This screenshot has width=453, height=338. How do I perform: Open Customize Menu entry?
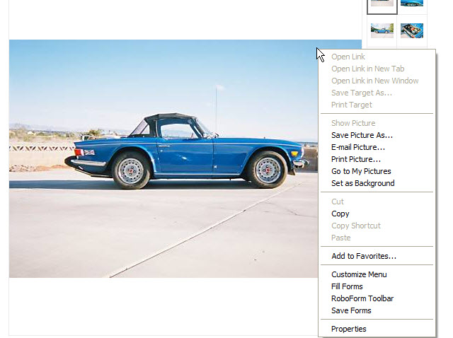[359, 274]
